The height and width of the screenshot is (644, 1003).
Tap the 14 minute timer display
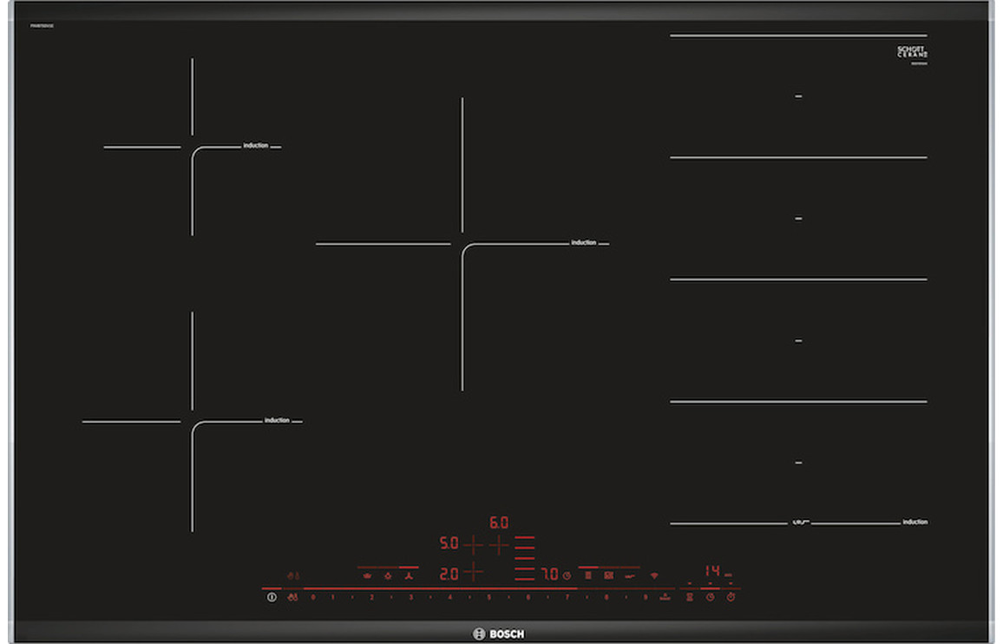(712, 572)
